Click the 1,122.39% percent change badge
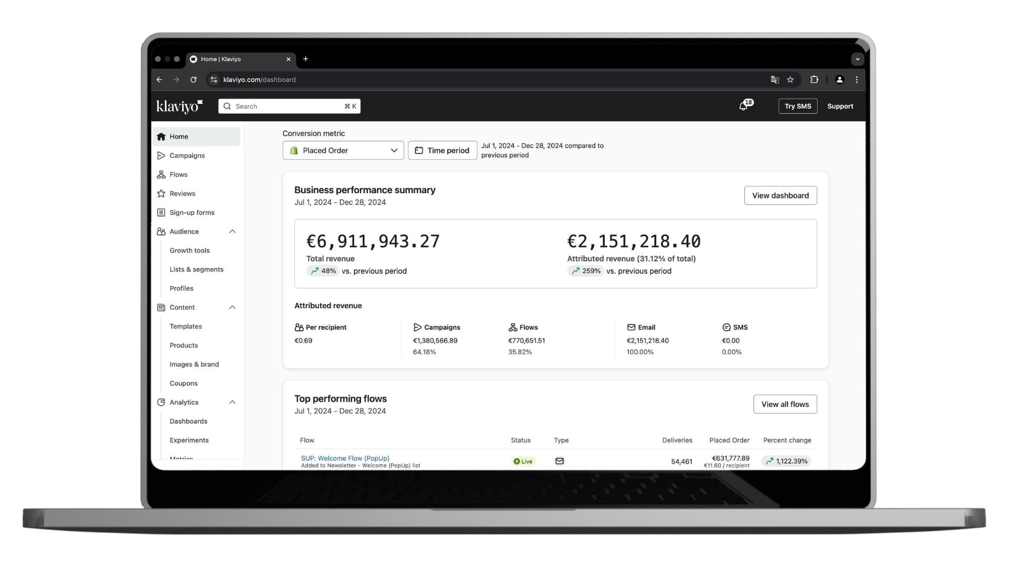 click(x=786, y=461)
